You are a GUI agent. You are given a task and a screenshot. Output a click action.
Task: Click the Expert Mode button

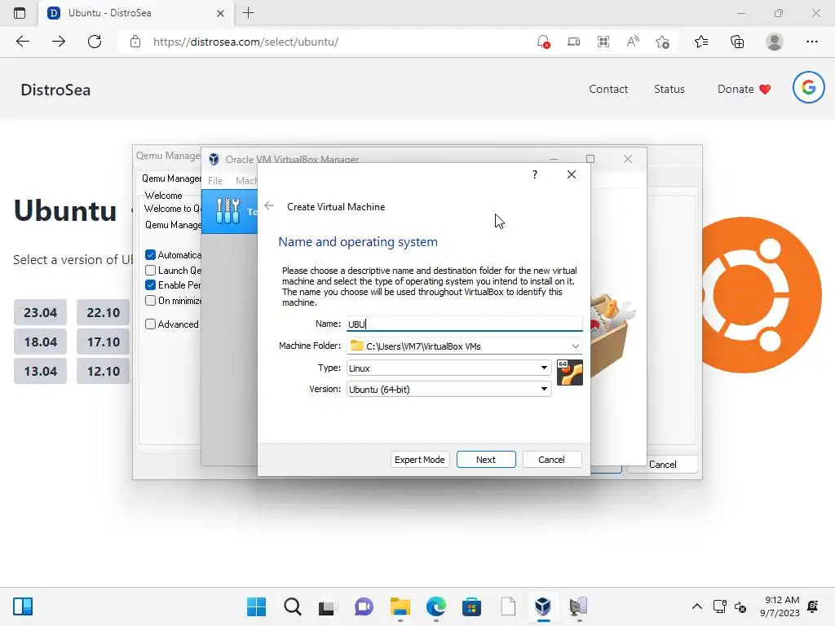420,460
